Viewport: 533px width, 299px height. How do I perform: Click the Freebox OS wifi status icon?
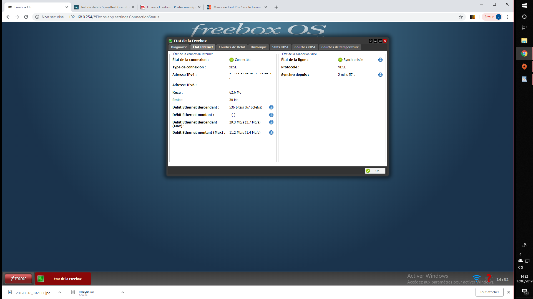click(476, 278)
